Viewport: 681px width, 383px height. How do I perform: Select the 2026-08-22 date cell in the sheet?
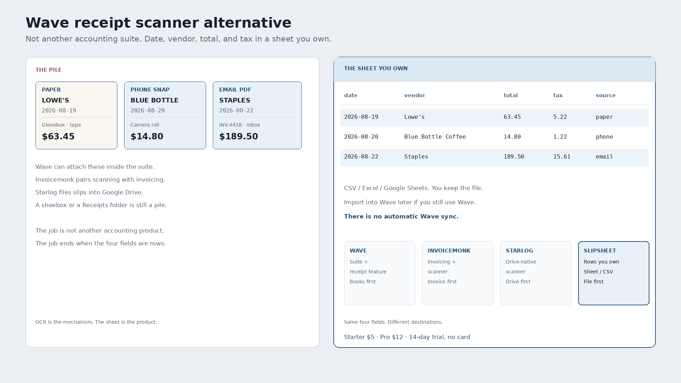(x=361, y=157)
